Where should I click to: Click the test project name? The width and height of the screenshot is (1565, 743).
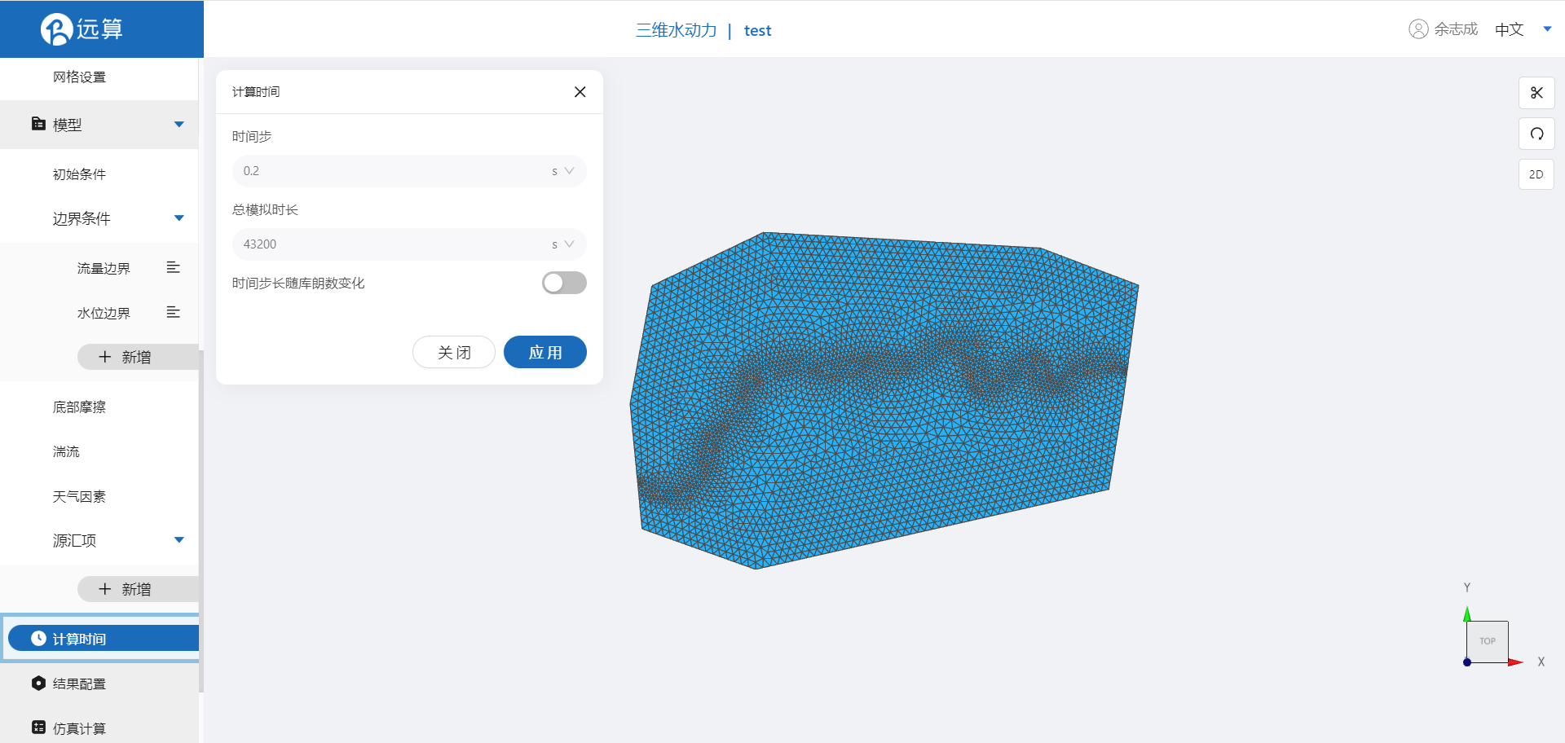[x=757, y=31]
